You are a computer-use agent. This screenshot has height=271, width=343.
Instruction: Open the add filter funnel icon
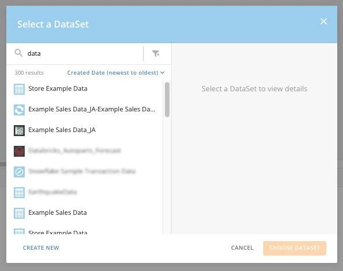tap(156, 53)
